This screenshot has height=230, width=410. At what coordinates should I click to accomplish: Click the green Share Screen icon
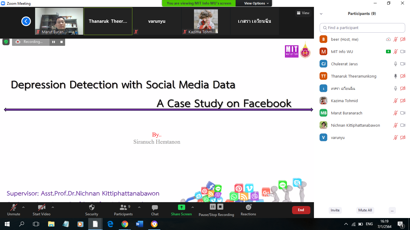[x=181, y=207]
